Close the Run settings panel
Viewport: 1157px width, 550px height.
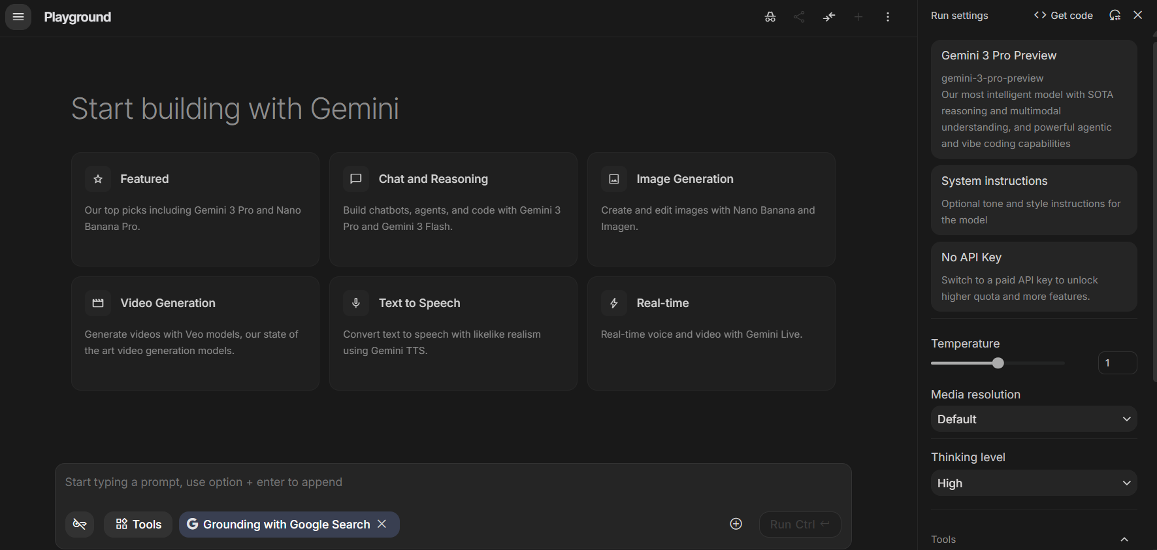1137,15
